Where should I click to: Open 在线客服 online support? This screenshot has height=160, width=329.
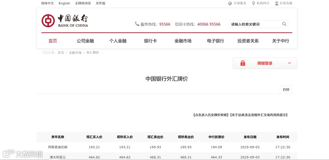286,3
